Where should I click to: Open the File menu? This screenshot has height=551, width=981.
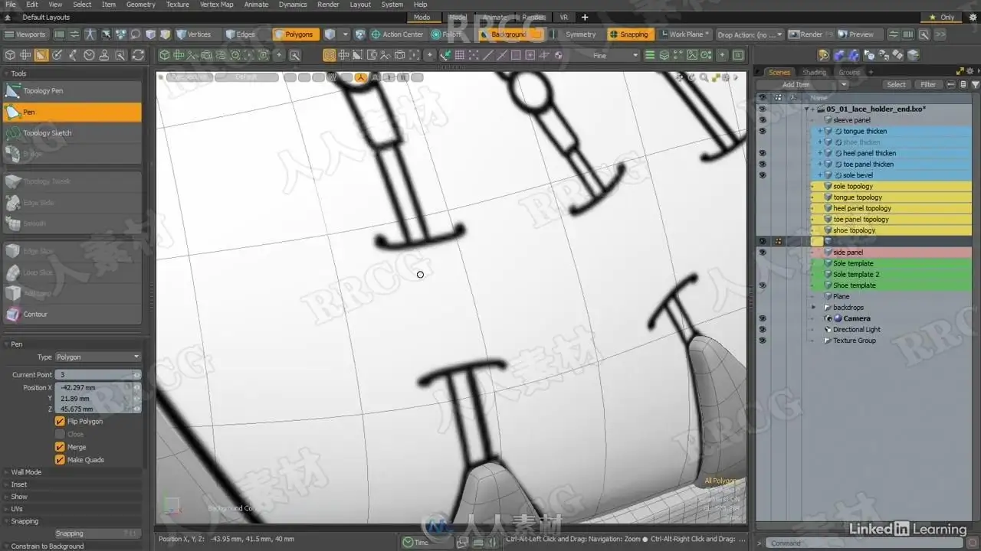click(x=10, y=5)
